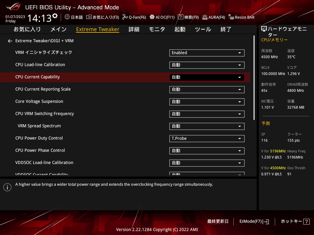
Task: Click the info icon beside help text
Action: point(7,187)
